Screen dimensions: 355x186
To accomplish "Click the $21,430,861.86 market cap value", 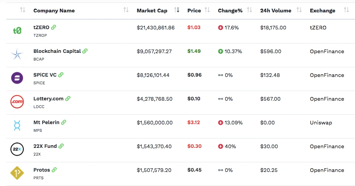I will click(x=156, y=27).
